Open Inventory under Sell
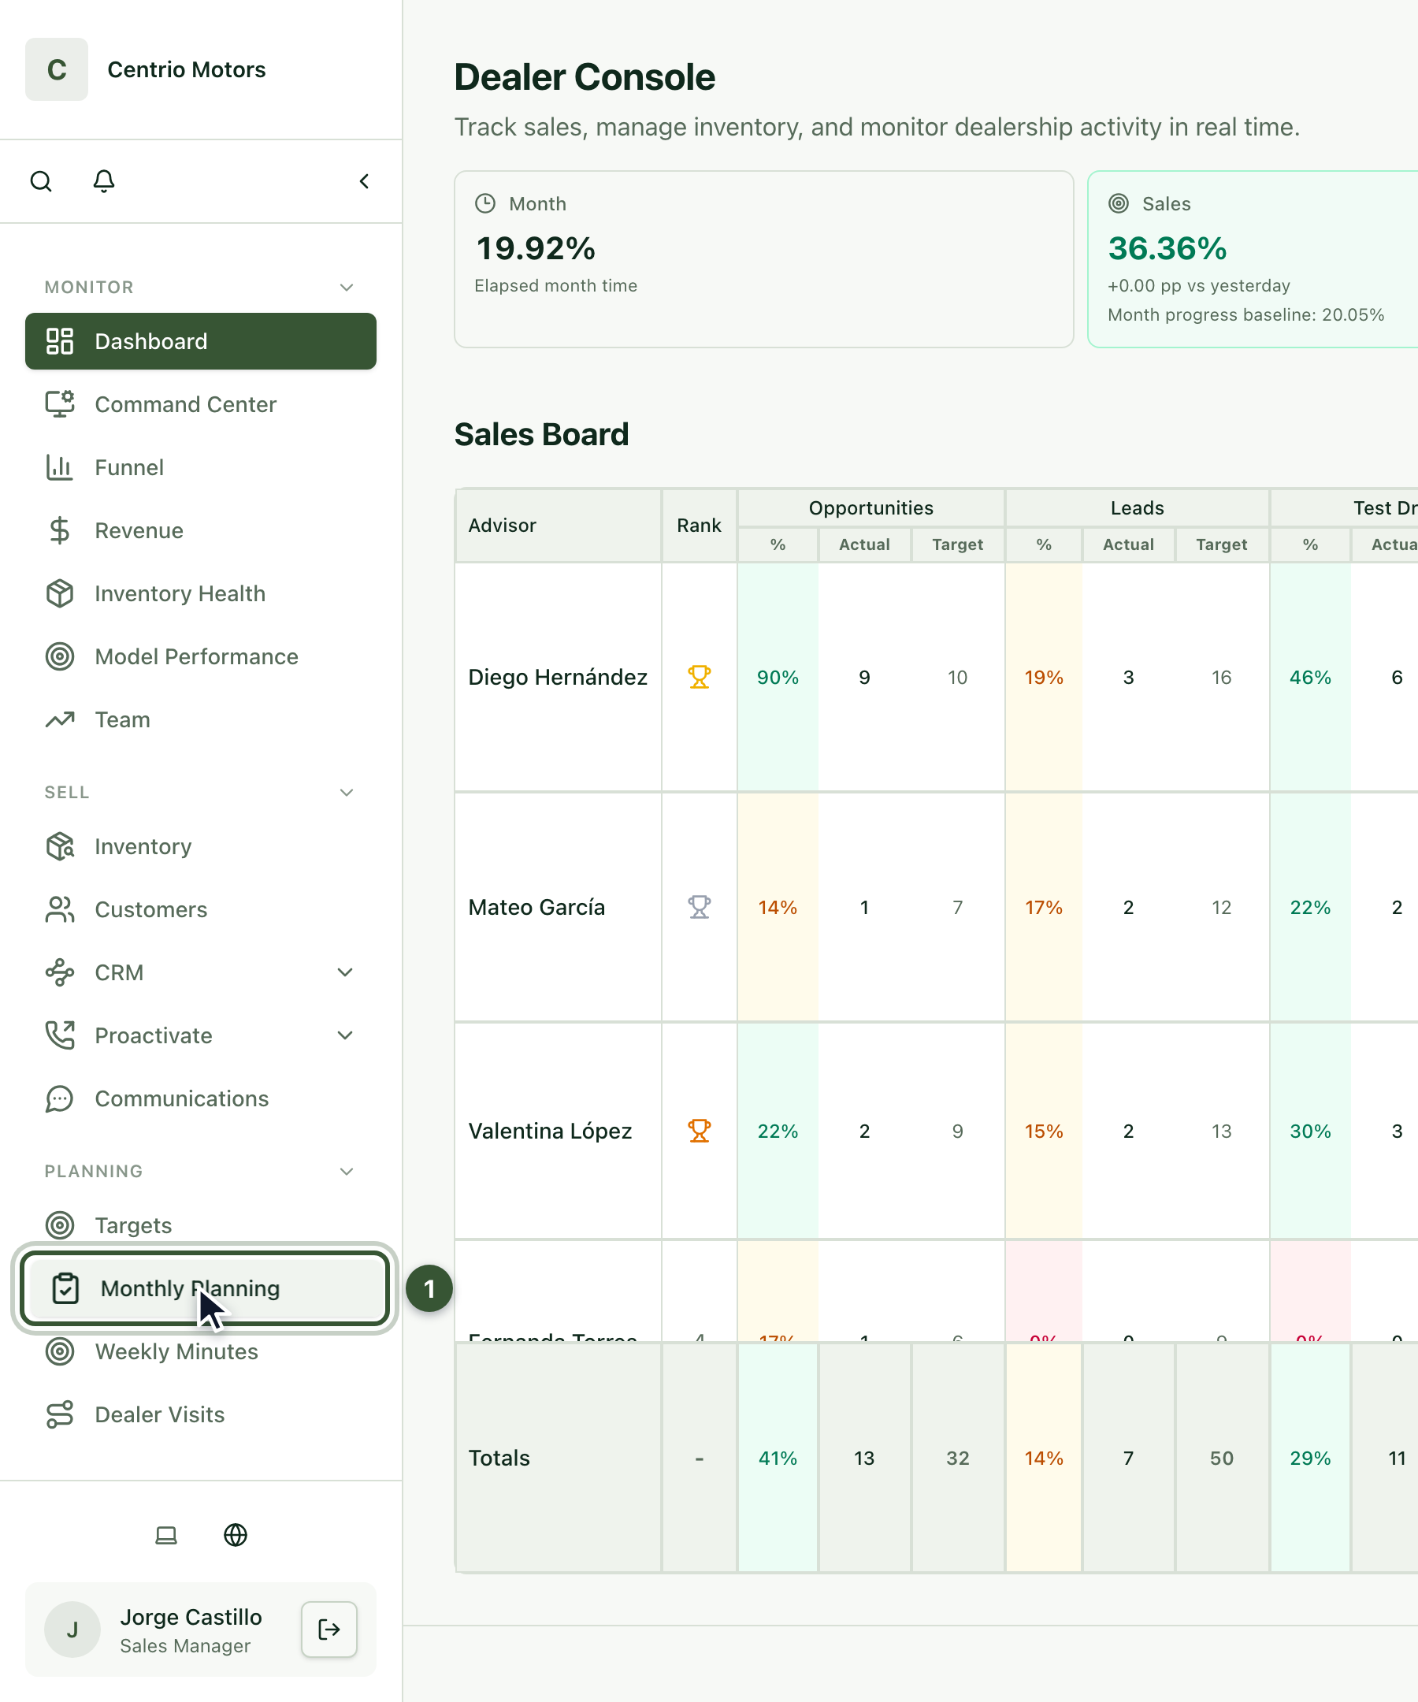The image size is (1418, 1702). click(201, 846)
